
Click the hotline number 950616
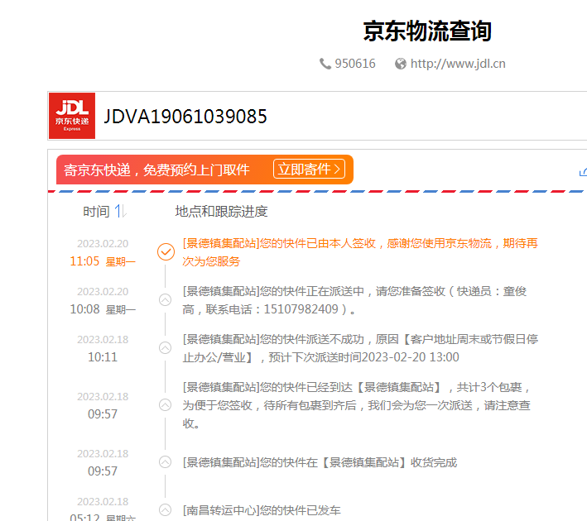click(355, 64)
